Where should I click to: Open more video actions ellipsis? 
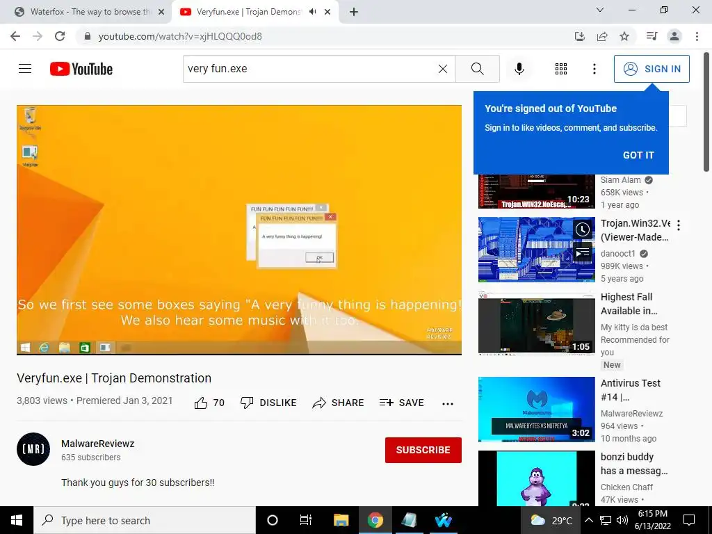(x=448, y=403)
